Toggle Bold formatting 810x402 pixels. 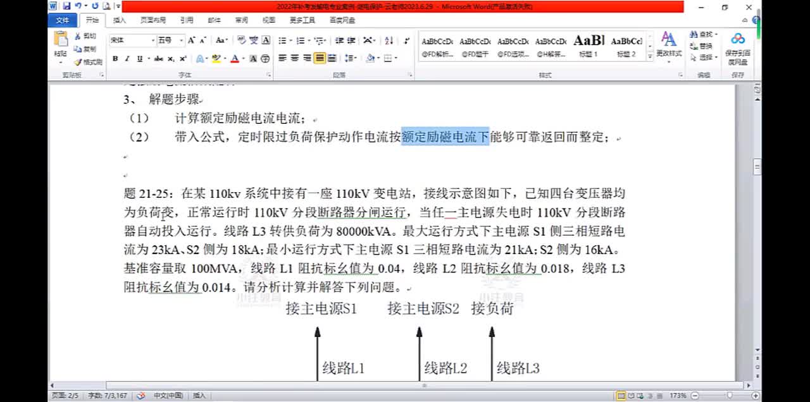[x=115, y=59]
